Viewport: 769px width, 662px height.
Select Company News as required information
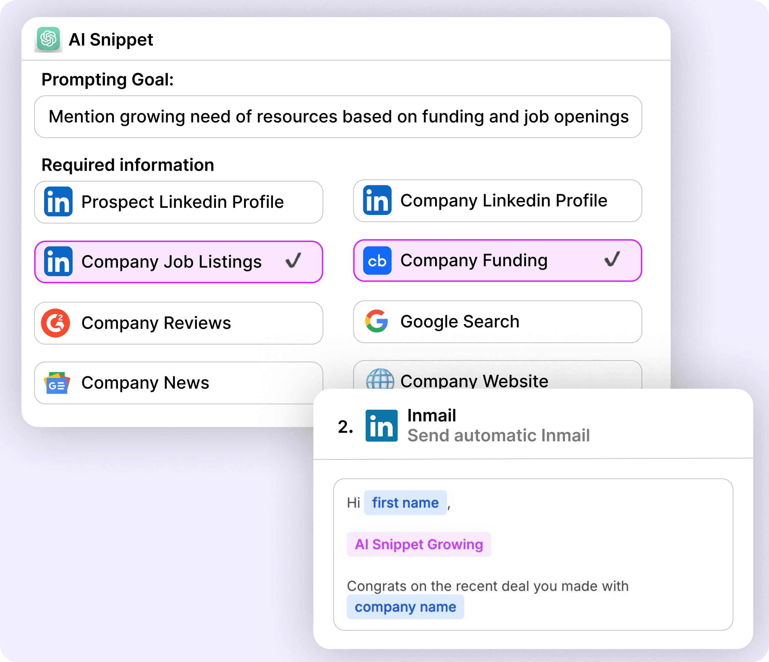tap(178, 383)
